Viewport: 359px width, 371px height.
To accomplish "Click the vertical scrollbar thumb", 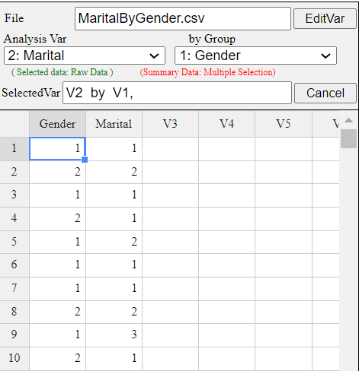I will click(348, 138).
